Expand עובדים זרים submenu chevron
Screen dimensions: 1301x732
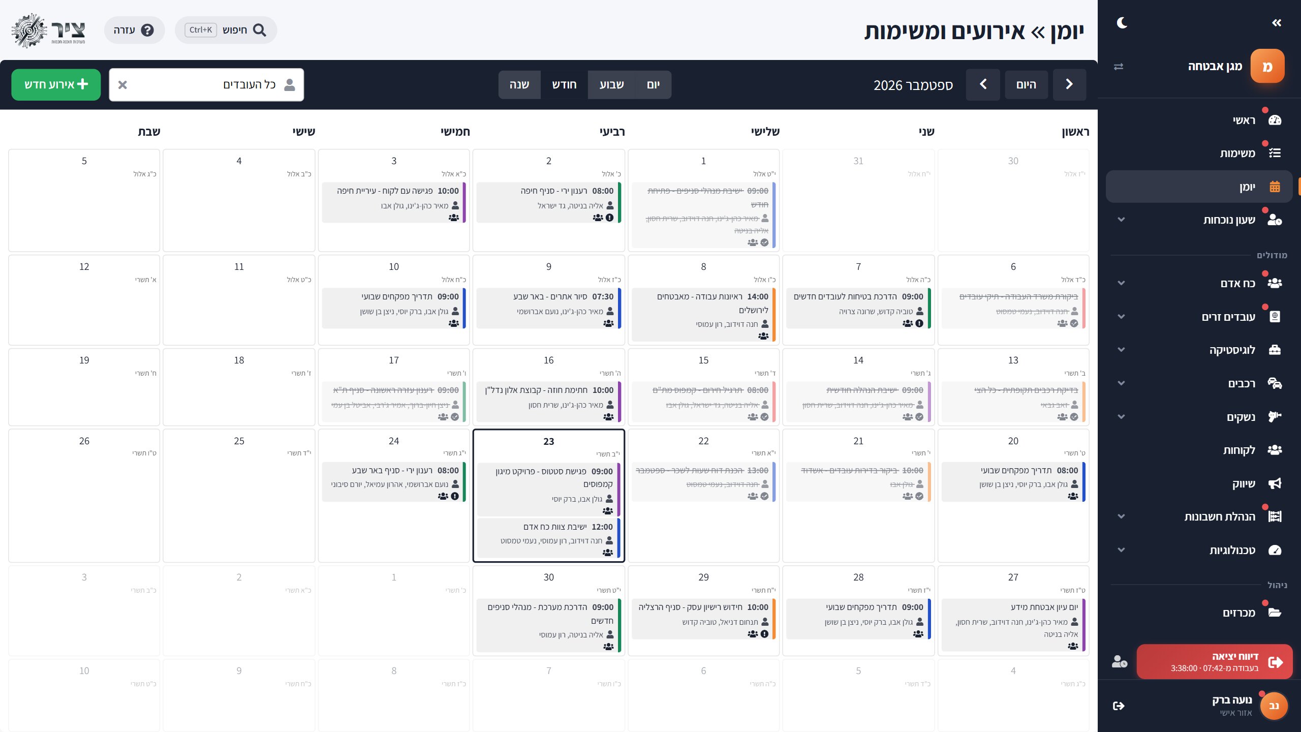click(1122, 317)
